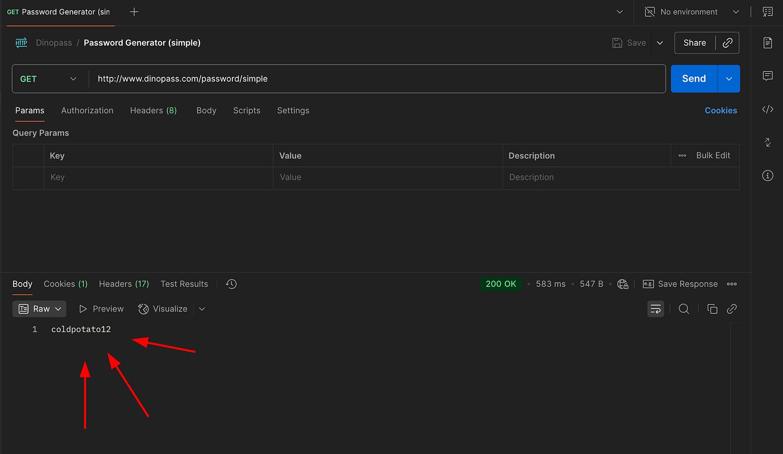Open the environment variables quick look icon
Image resolution: width=783 pixels, height=454 pixels.
767,12
